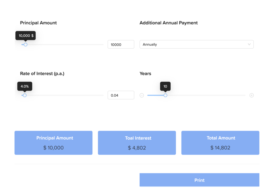Click the Total Amount $ 14,802 card
276x193 pixels.
(x=220, y=143)
